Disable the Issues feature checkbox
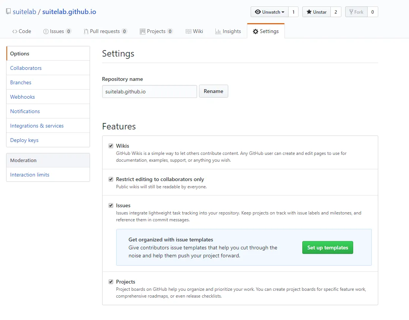Image resolution: width=409 pixels, height=320 pixels. [111, 205]
